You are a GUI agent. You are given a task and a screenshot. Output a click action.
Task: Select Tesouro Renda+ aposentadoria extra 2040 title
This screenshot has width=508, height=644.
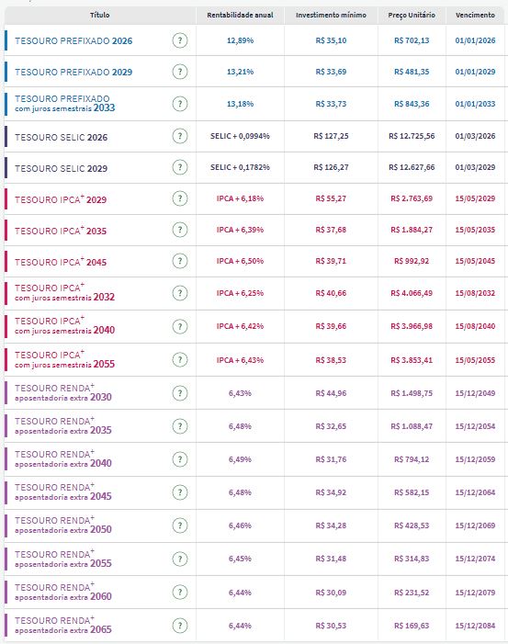pos(63,458)
